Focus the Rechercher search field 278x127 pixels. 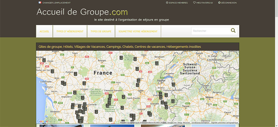[x=211, y=31]
